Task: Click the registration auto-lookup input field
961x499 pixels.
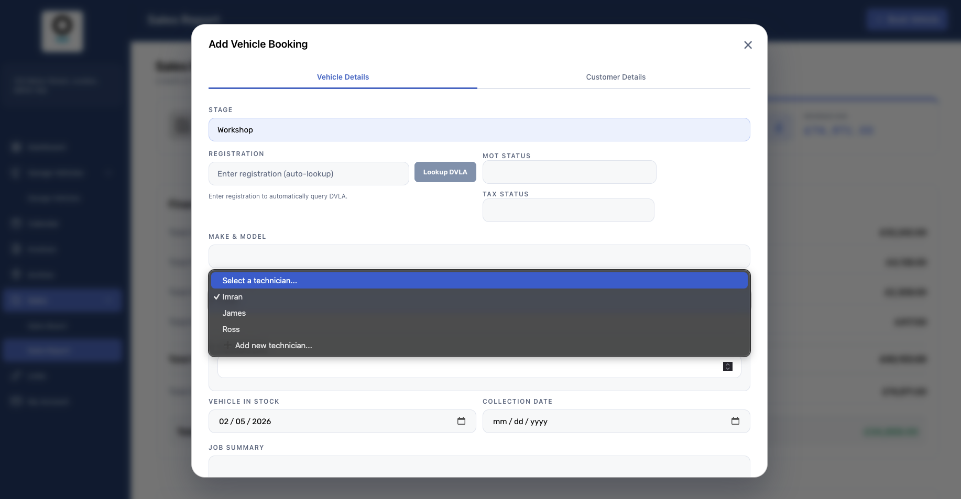Action: [x=308, y=173]
